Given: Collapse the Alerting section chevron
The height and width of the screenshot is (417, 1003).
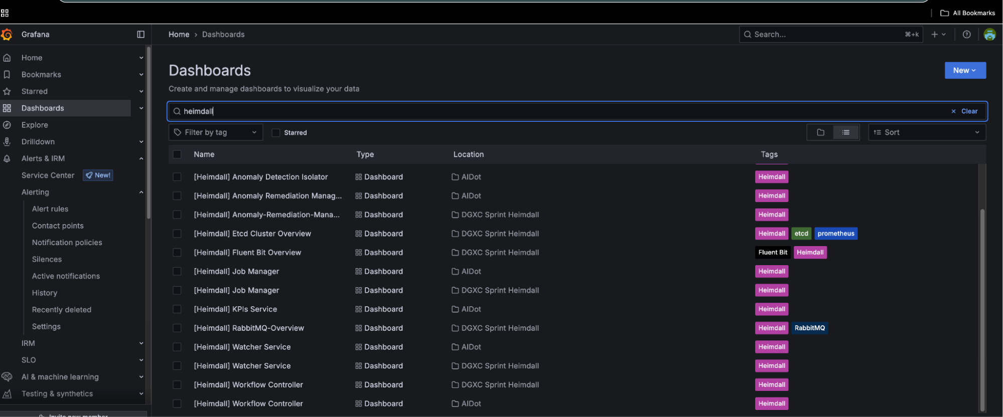Looking at the screenshot, I should point(141,192).
